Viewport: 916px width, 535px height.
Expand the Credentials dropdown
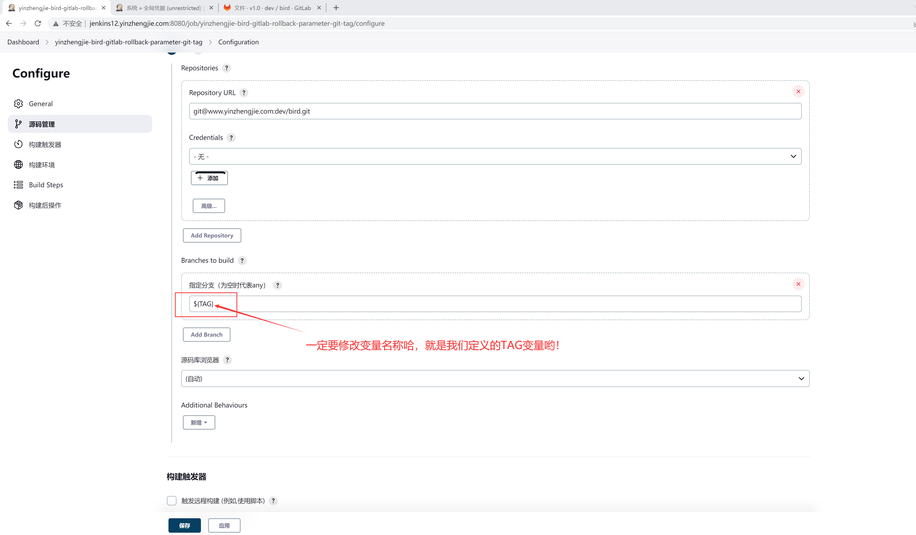click(495, 156)
